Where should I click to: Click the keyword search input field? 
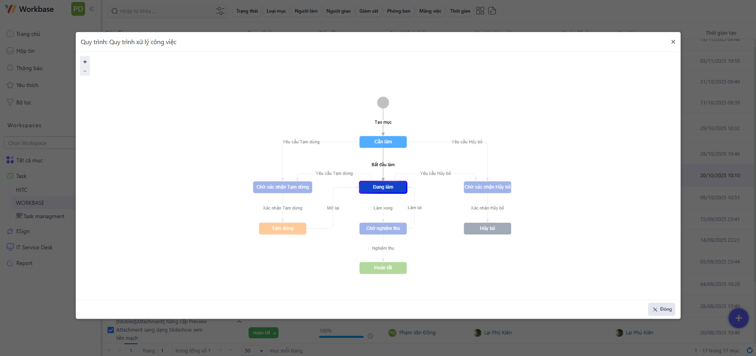(165, 11)
